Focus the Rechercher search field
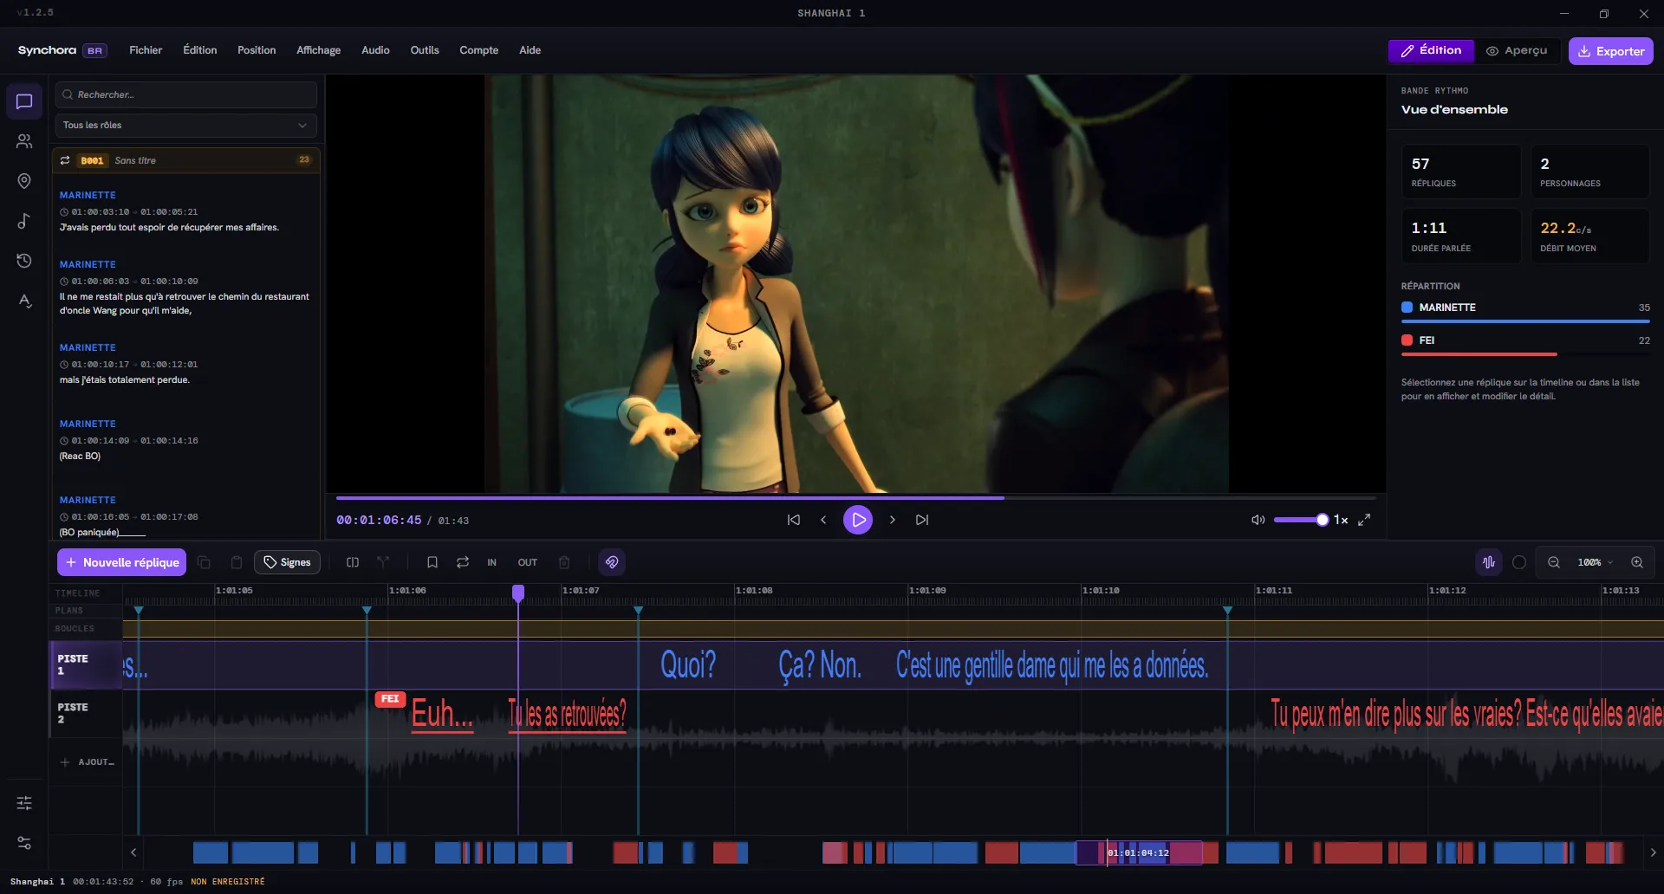The image size is (1664, 894). point(185,94)
